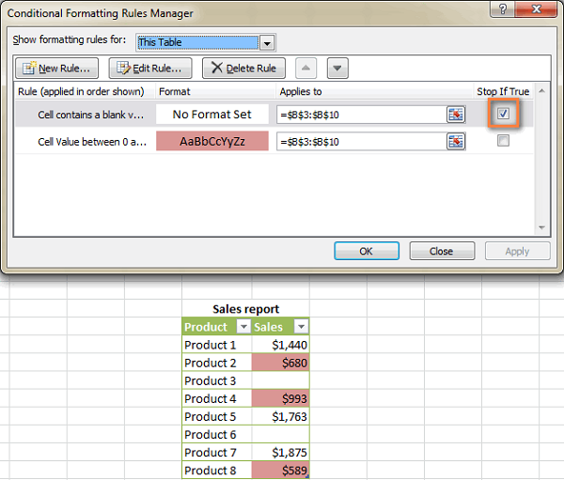This screenshot has height=480, width=564.
Task: Confirm the dialog with the OK button
Action: click(367, 251)
